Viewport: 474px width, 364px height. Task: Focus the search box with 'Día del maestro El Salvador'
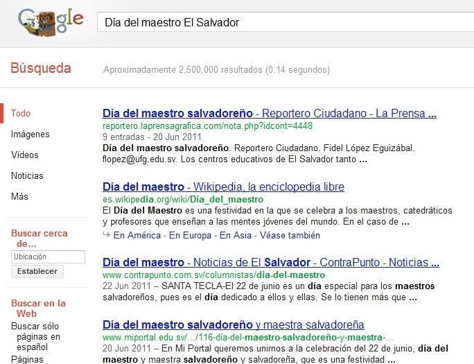[286, 22]
